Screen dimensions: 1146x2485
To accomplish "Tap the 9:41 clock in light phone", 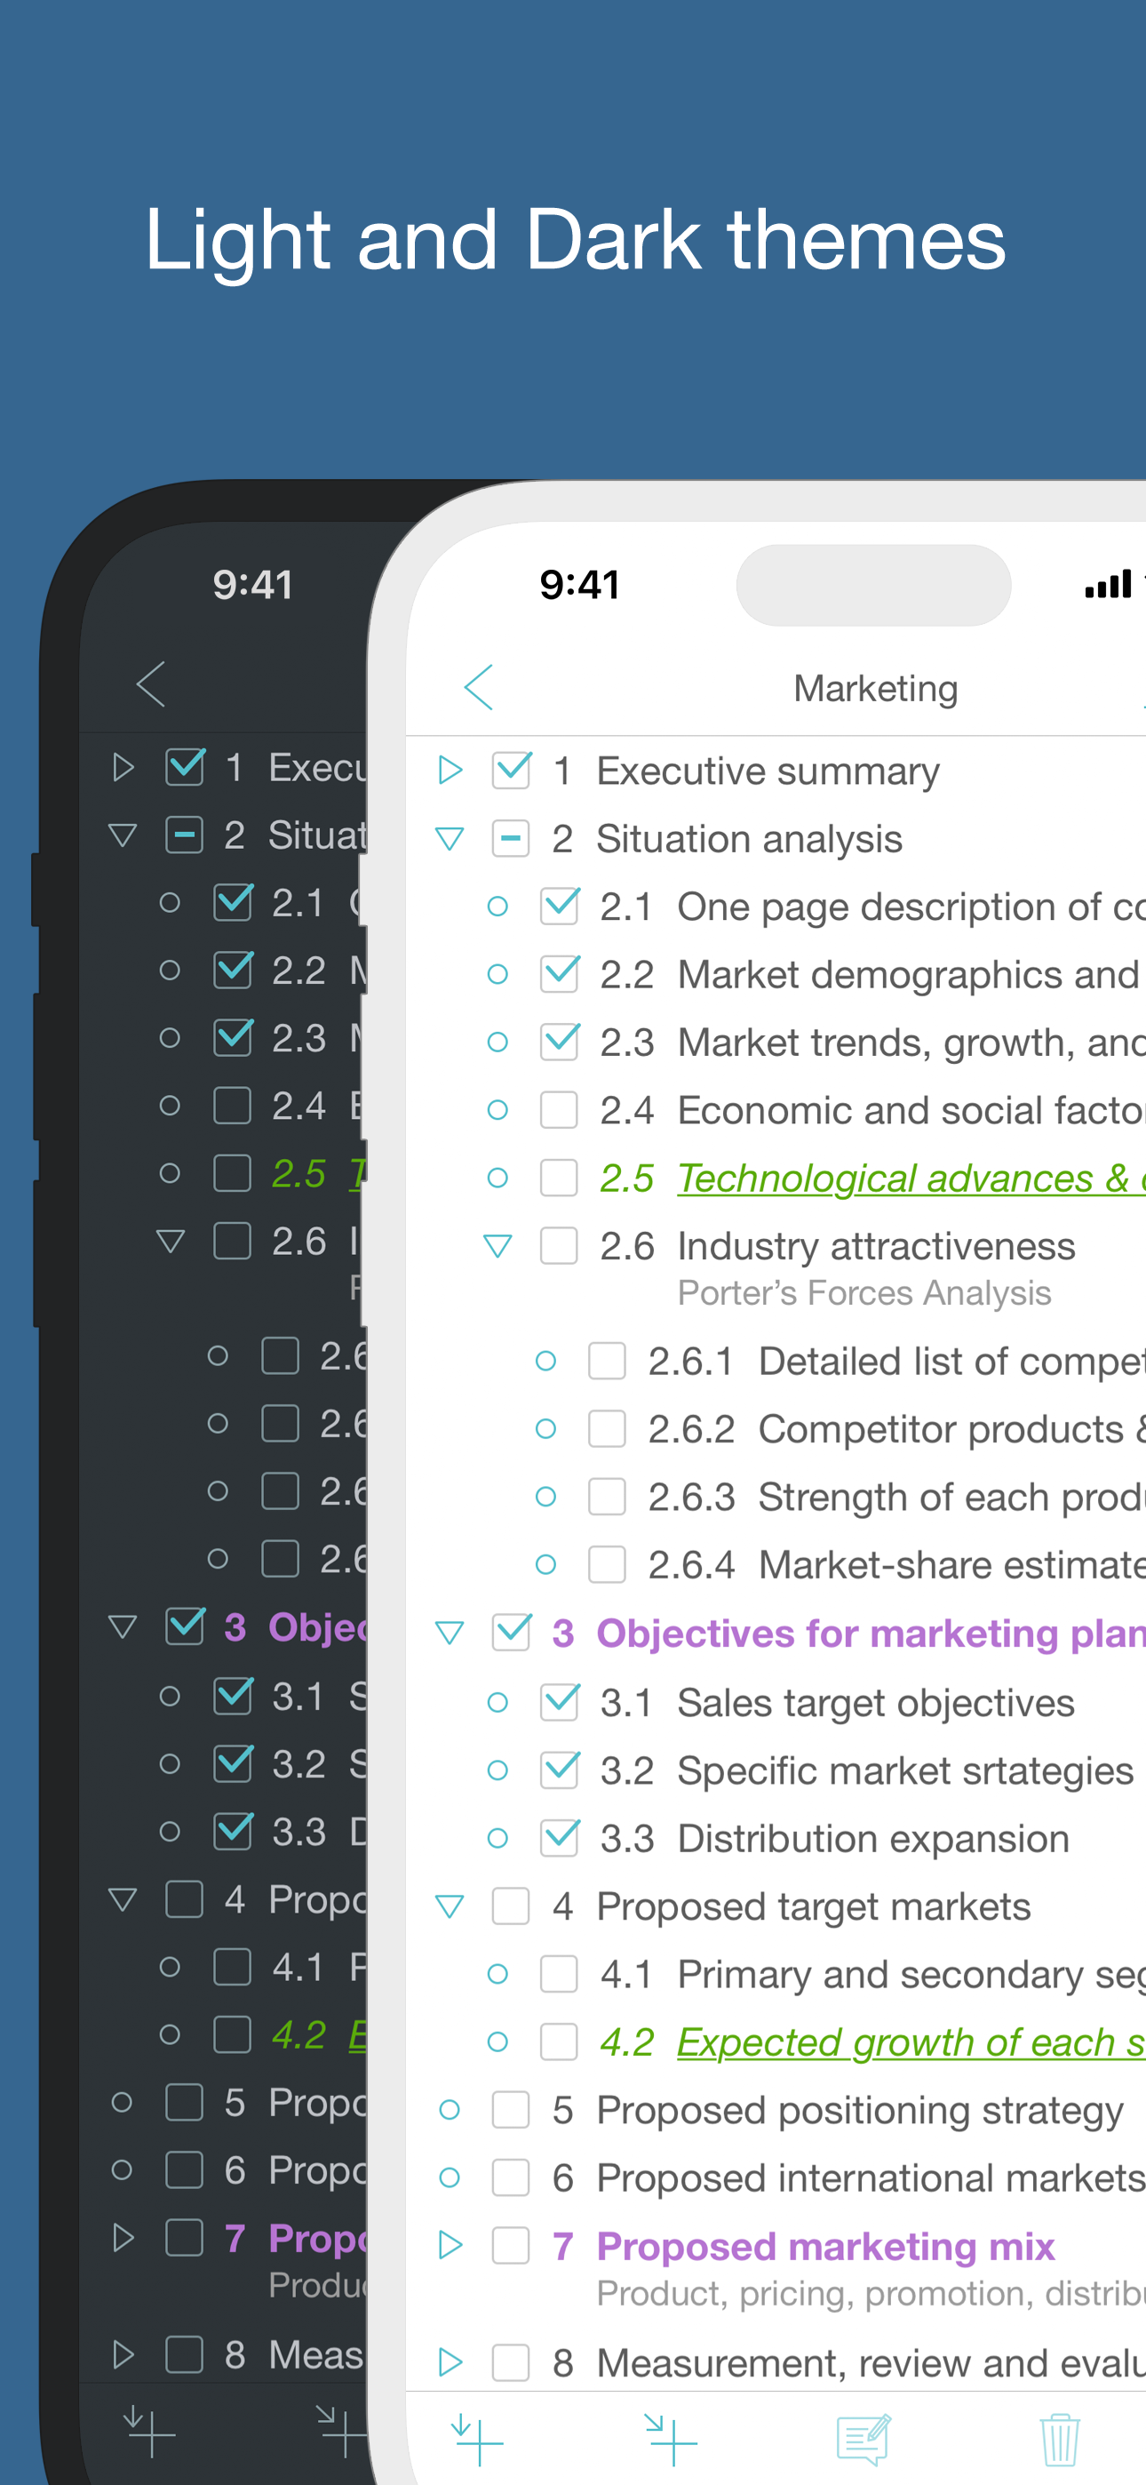I will click(579, 585).
